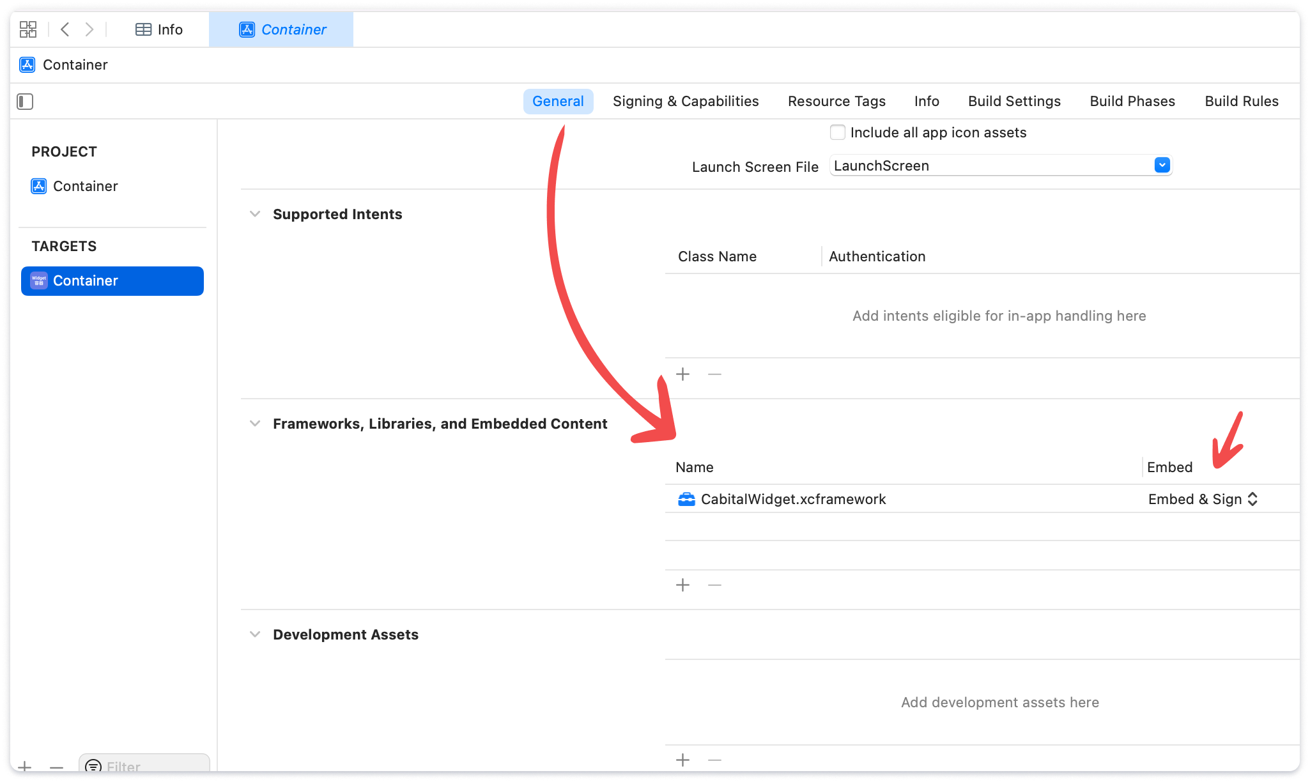Go forward with the right chevron
This screenshot has height=782, width=1310.
[x=89, y=29]
